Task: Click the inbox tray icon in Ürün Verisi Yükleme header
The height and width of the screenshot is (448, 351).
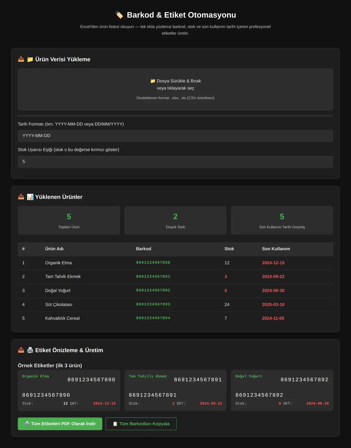Action: tap(21, 59)
